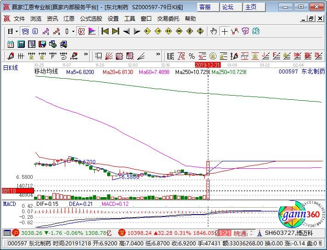Viewport: 327px width, 250px height.
Task: Open the 帮助 menu
Action: coord(190,19)
